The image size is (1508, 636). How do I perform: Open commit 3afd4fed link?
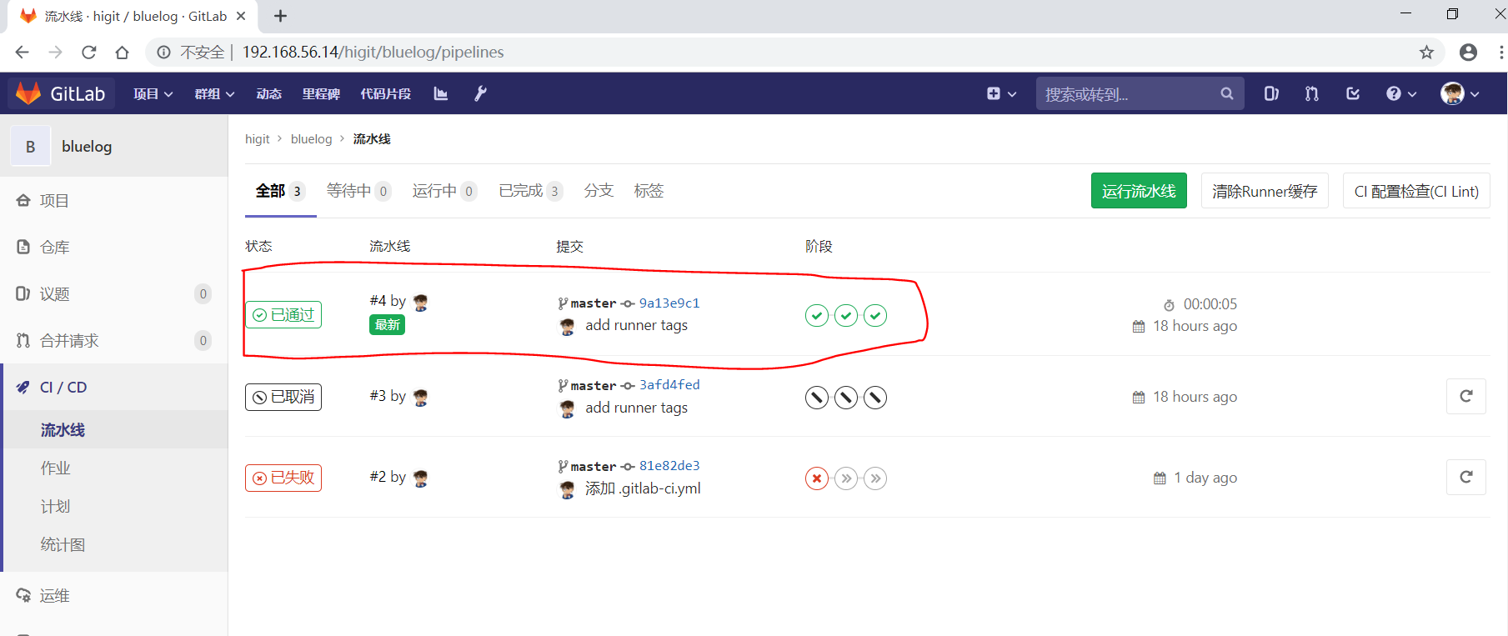click(x=669, y=384)
